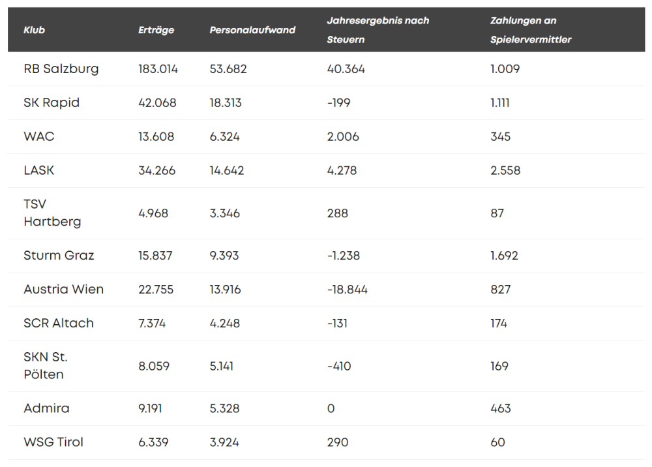Click the WAC row name
Viewport: 652px width, 467px height.
[39, 137]
